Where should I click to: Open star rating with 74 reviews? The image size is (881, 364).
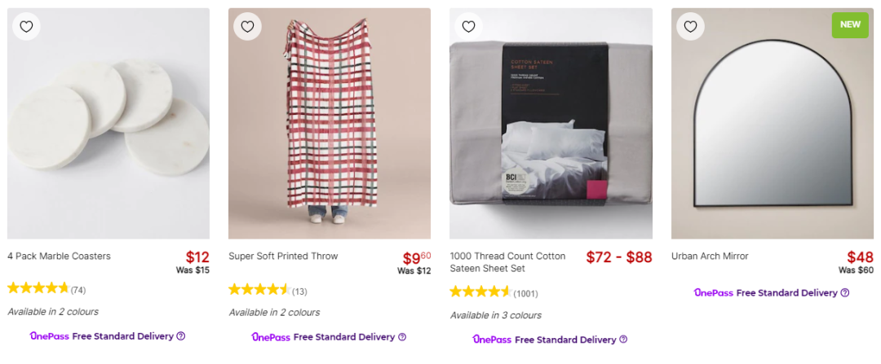[46, 289]
